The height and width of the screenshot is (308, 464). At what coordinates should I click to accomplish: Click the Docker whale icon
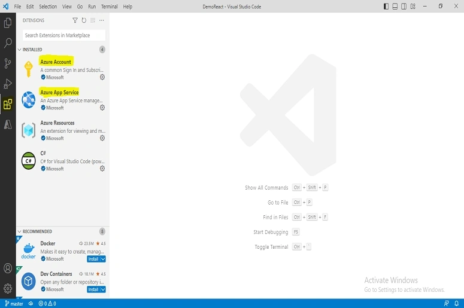coord(28,251)
